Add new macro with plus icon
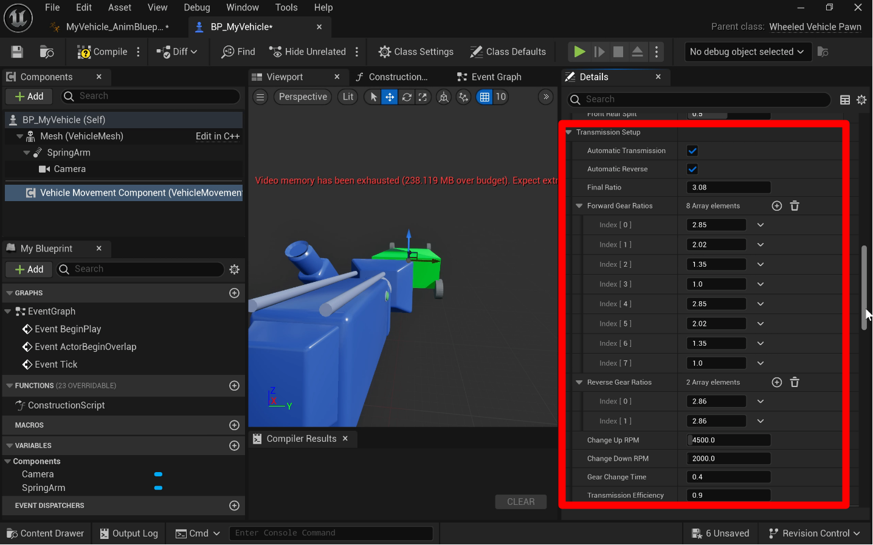Viewport: 873px width, 545px height. click(234, 425)
